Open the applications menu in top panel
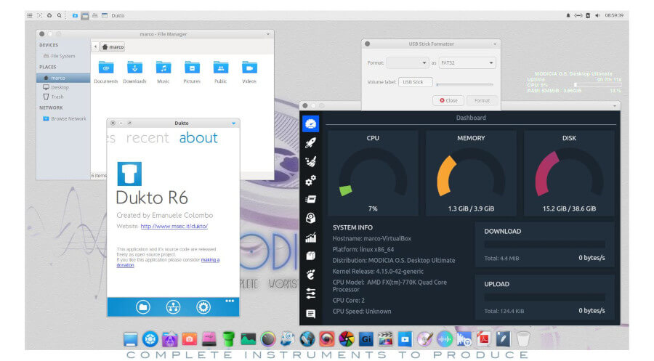The height and width of the screenshot is (361, 654). [x=30, y=15]
